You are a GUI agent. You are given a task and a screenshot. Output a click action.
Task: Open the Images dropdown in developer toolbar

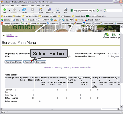click(x=42, y=23)
